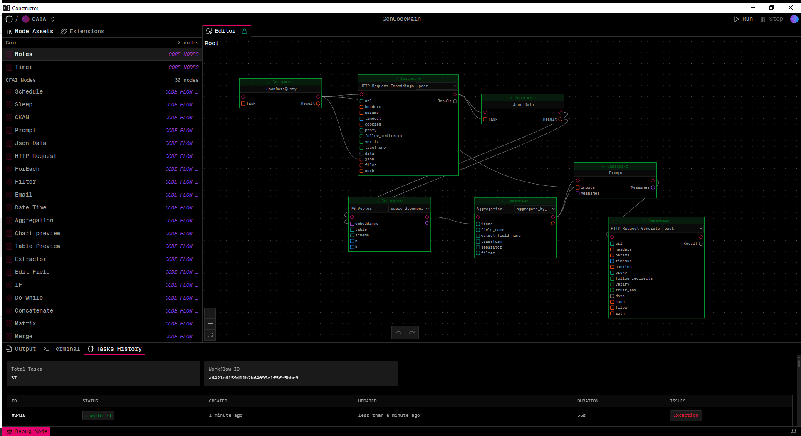Click the lock icon beside the Editor tab

click(x=245, y=31)
